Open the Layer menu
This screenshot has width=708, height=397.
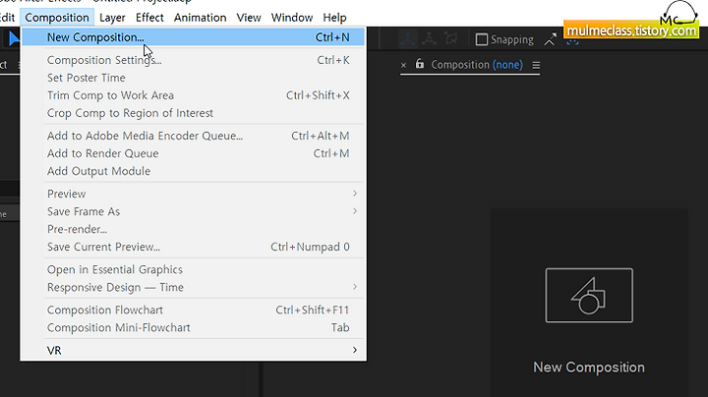tap(112, 18)
